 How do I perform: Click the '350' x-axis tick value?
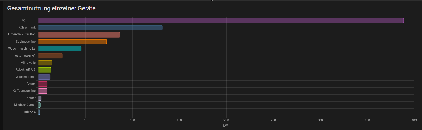point(367,120)
